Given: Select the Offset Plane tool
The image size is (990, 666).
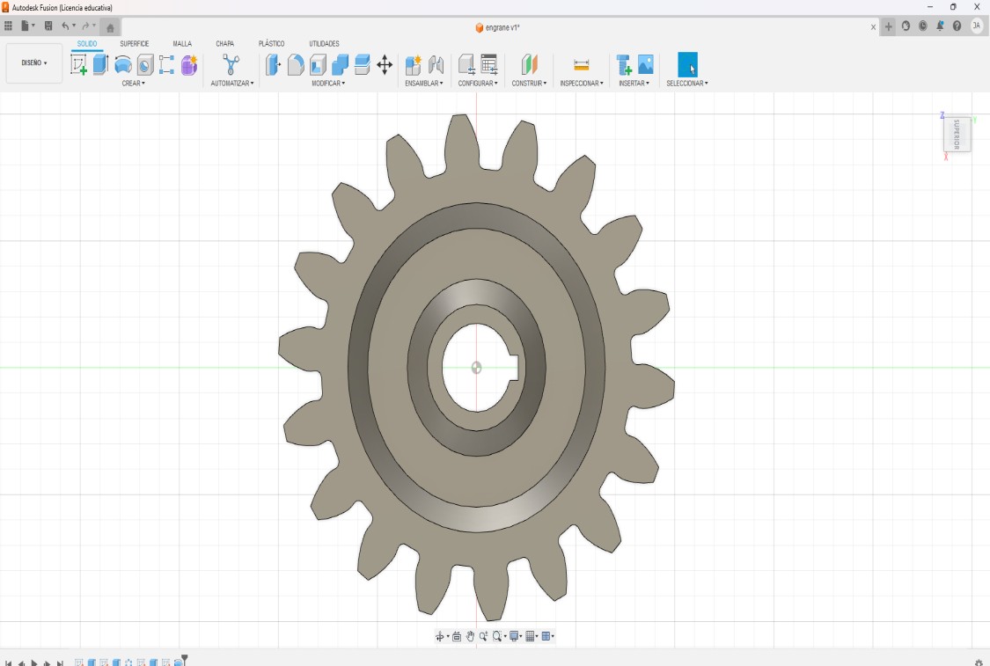Looking at the screenshot, I should click(x=529, y=64).
